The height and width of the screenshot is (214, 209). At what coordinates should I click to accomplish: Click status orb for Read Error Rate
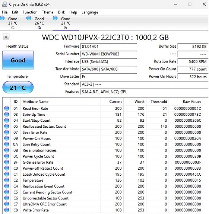7,108
